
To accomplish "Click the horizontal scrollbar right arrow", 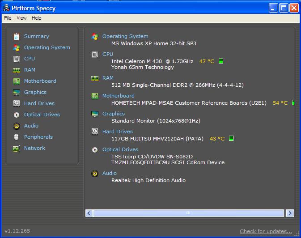I will coord(290,213).
